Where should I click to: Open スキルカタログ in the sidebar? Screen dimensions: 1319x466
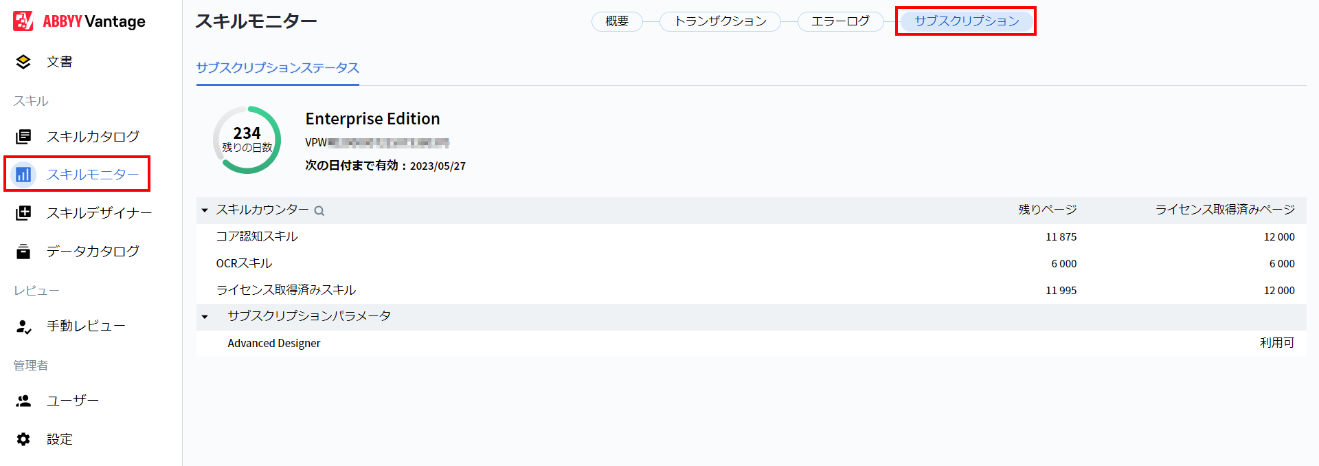(93, 137)
